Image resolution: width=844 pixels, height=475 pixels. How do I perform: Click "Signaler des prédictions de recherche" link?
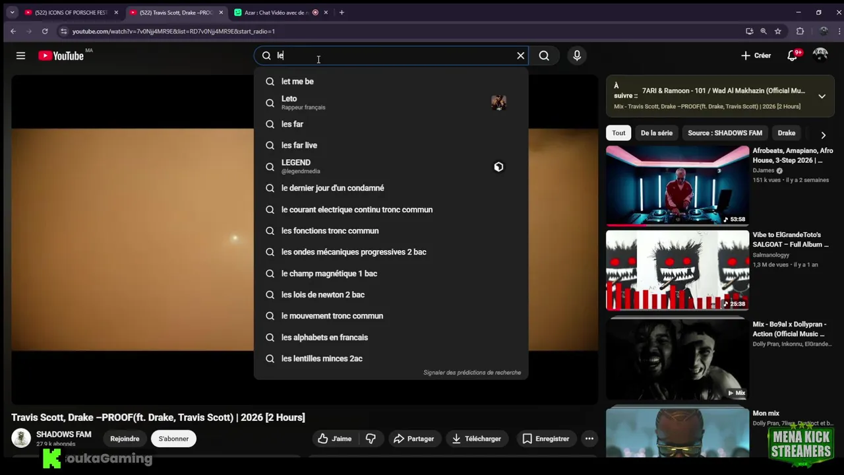(472, 373)
